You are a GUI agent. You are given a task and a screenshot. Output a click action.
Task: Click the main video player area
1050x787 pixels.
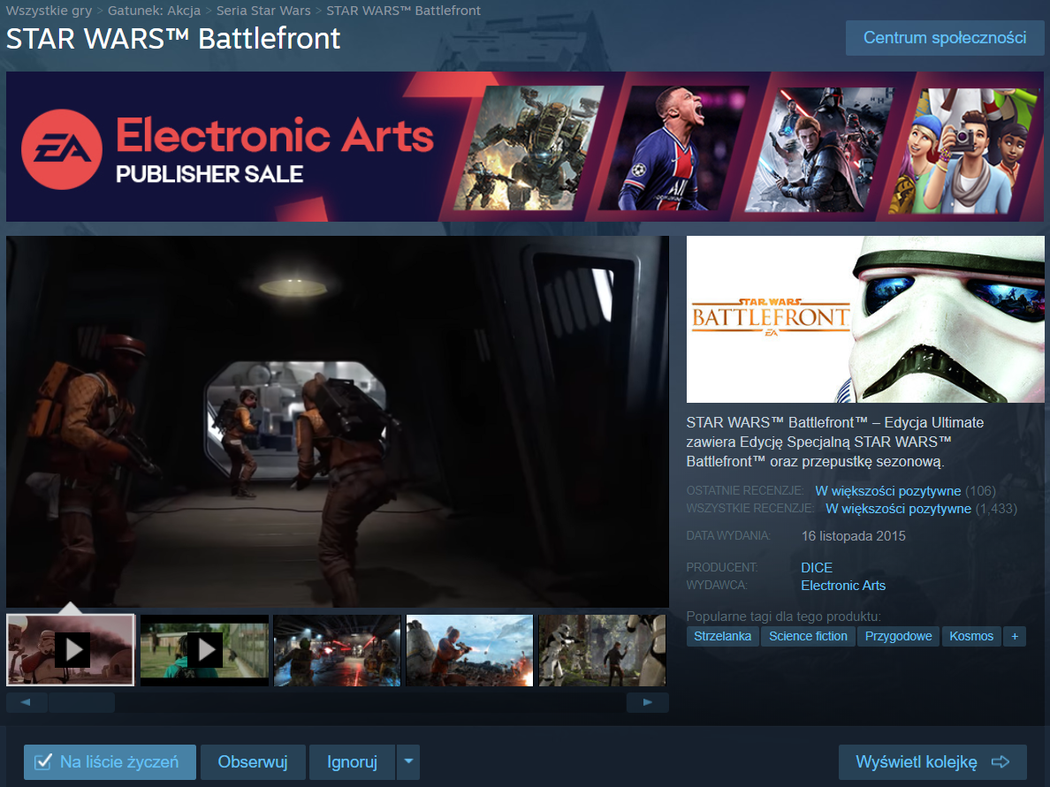tap(338, 421)
